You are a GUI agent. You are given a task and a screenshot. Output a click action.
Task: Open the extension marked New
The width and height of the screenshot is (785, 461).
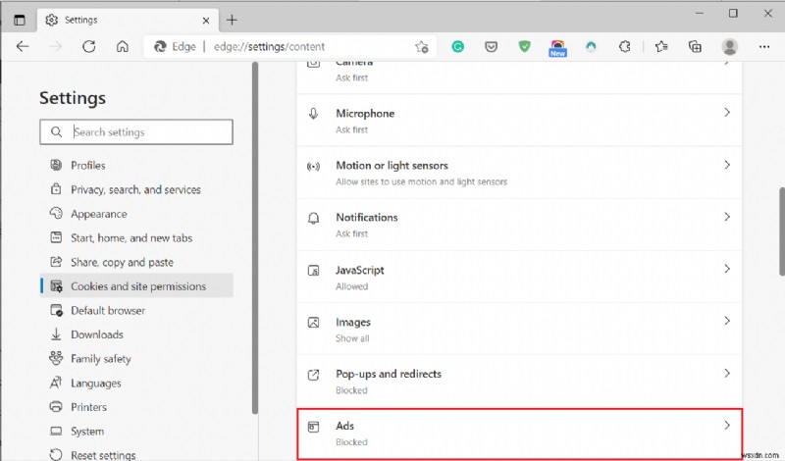(557, 48)
